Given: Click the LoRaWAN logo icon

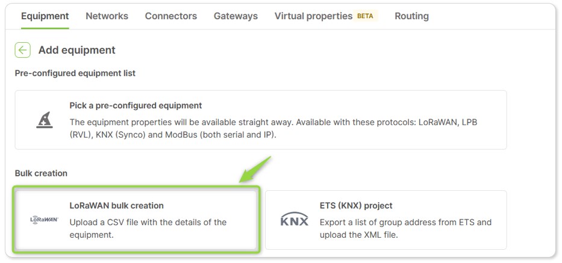Looking at the screenshot, I should tap(44, 220).
